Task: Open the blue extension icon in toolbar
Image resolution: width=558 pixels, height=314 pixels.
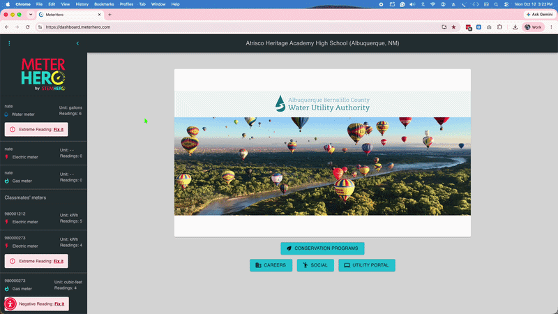Action: pyautogui.click(x=478, y=27)
